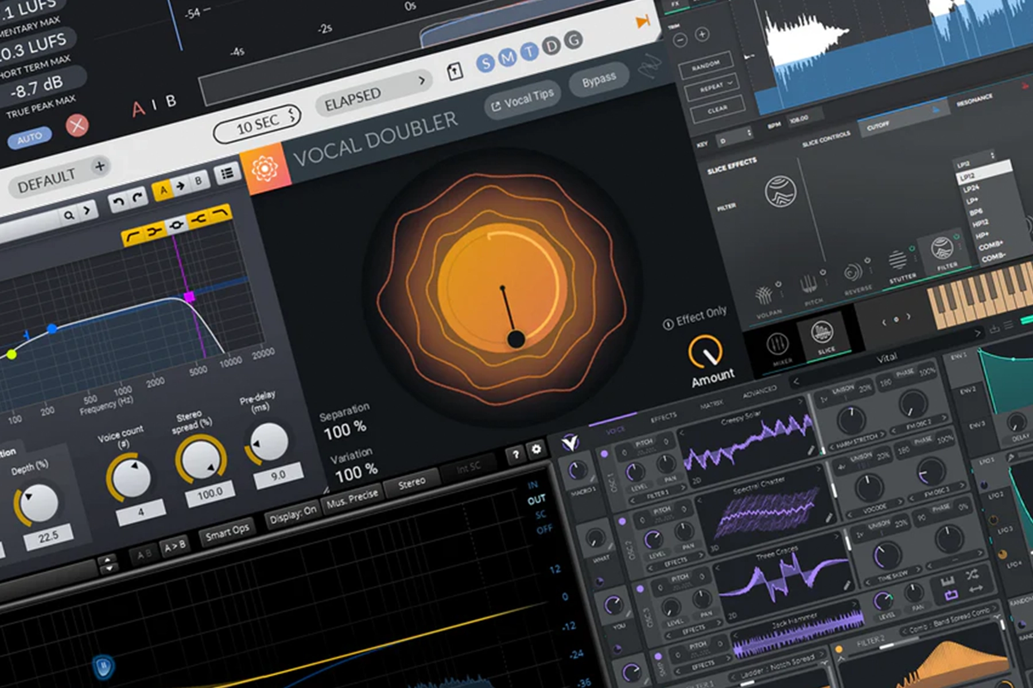Click the magnifier search icon in the preset field
This screenshot has height=688, width=1033.
pyautogui.click(x=69, y=216)
